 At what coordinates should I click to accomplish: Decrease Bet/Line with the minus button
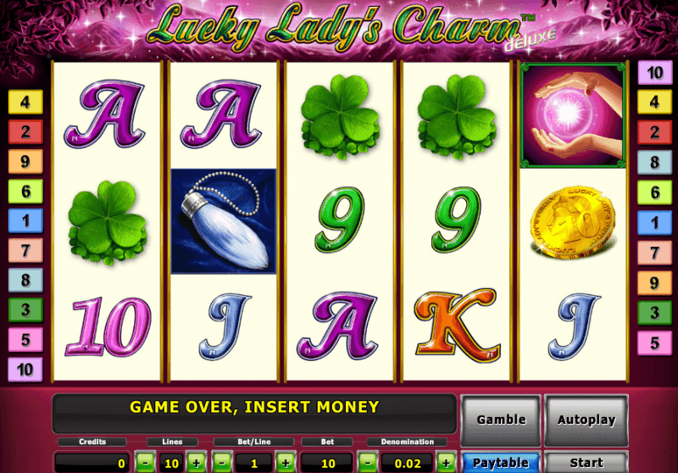coord(222,463)
